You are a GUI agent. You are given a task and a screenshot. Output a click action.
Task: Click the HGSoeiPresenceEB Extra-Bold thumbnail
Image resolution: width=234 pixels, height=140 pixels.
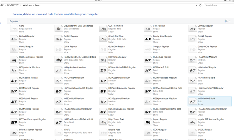[148, 112]
